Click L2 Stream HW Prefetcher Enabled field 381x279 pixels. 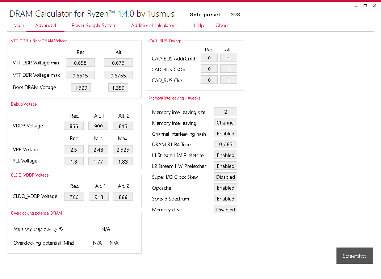point(226,166)
